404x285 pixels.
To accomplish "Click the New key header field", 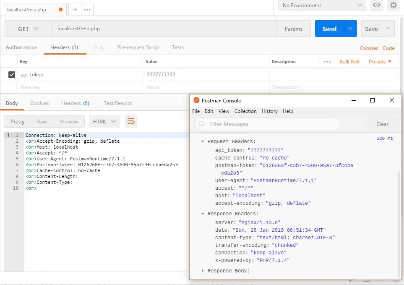I will coord(80,87).
